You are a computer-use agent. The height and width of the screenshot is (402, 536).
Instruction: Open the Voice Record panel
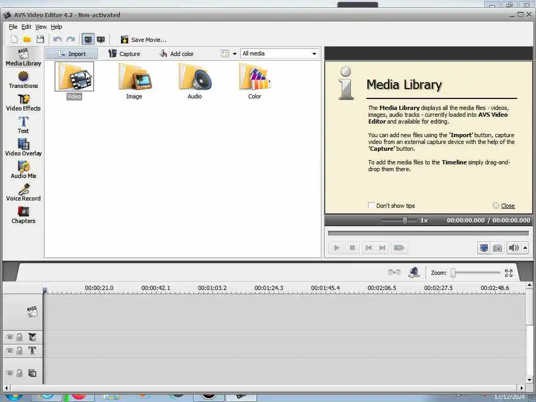pyautogui.click(x=23, y=193)
